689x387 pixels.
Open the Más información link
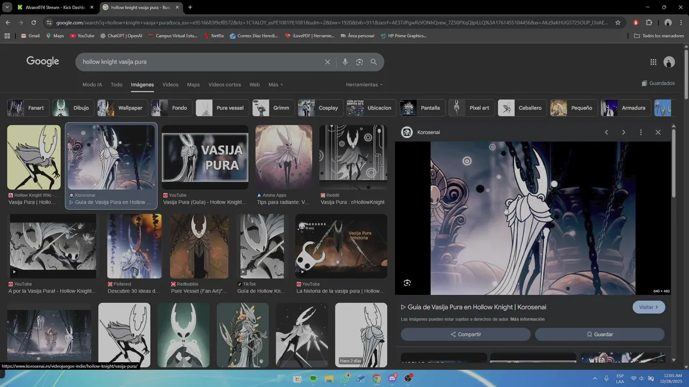pyautogui.click(x=527, y=319)
